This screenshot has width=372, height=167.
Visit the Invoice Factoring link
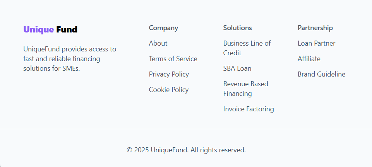[x=249, y=109]
